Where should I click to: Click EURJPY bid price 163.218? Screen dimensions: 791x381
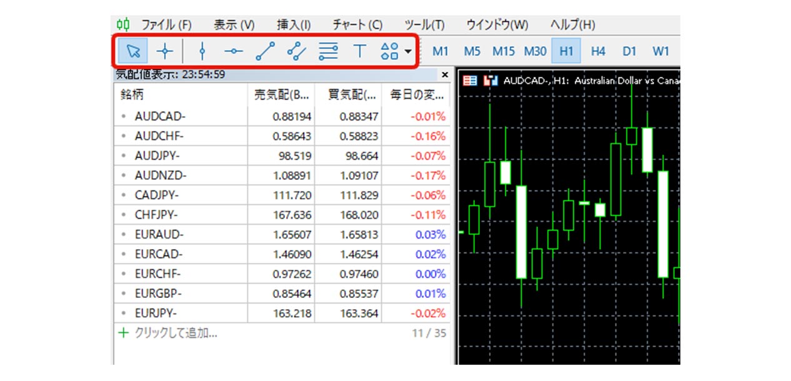point(292,313)
